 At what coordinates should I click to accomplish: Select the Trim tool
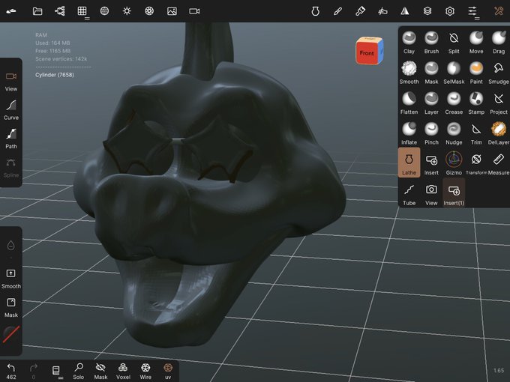(476, 133)
